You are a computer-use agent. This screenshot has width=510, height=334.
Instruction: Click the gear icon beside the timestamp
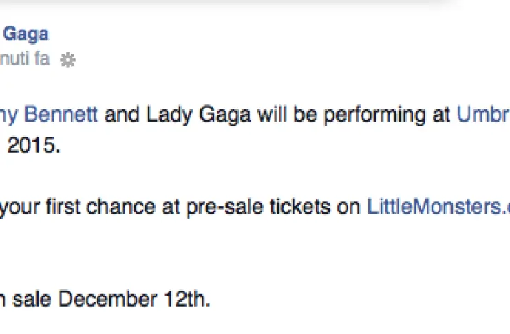(67, 60)
